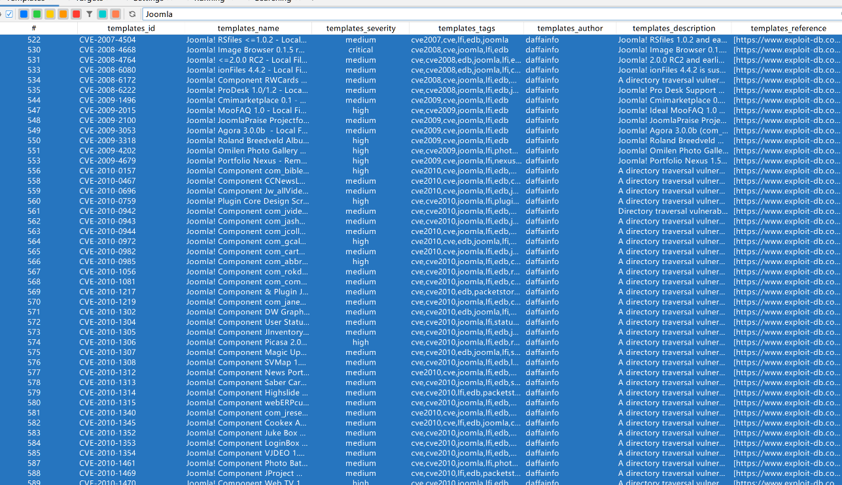Click the red severity filter swatch
842x485 pixels.
76,14
